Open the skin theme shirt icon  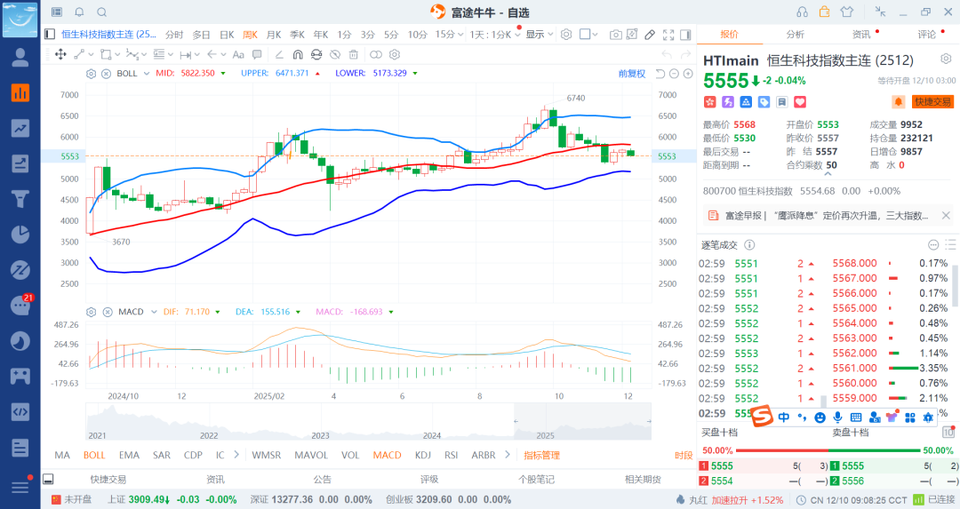(847, 12)
